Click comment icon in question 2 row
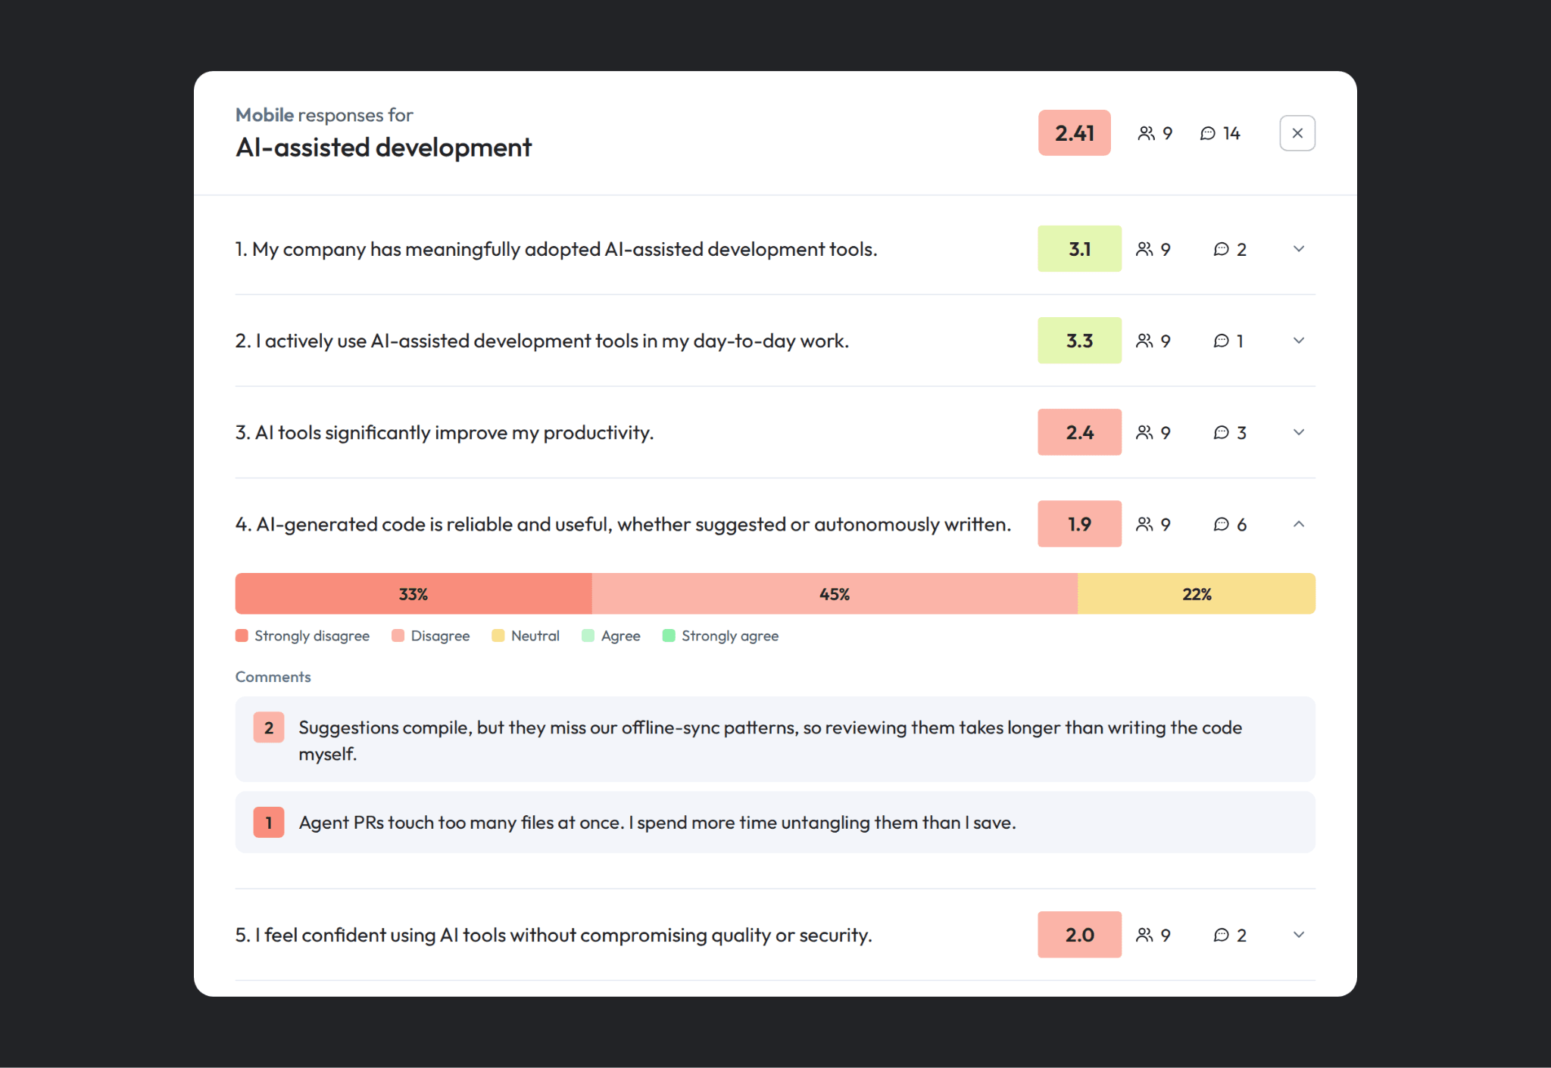 pyautogui.click(x=1221, y=341)
